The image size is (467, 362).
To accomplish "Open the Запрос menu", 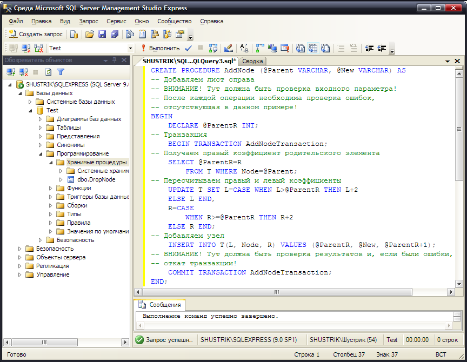I will pos(89,21).
